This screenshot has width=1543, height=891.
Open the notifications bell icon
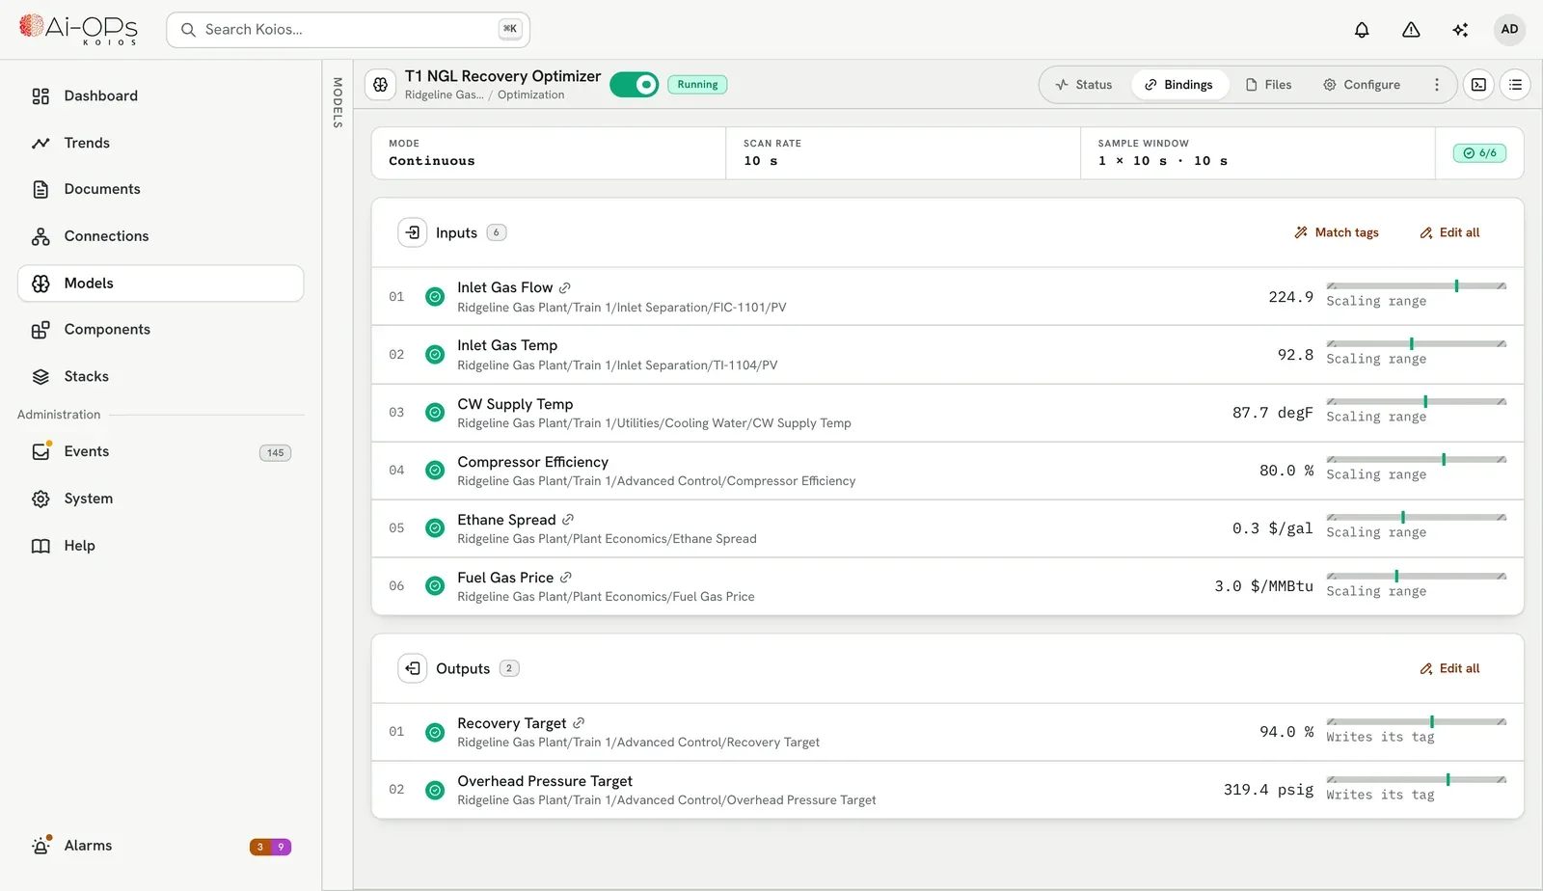point(1362,30)
